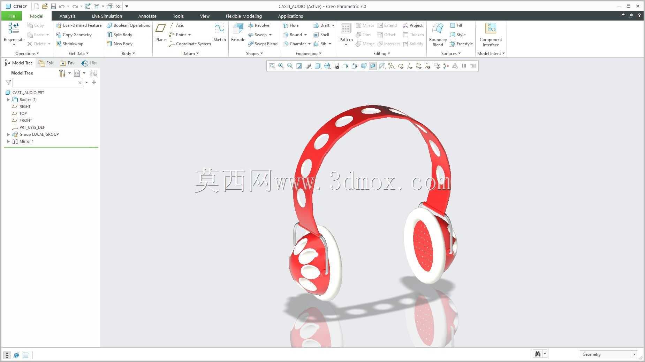
Task: Select the Freestyle surface tool
Action: point(461,44)
